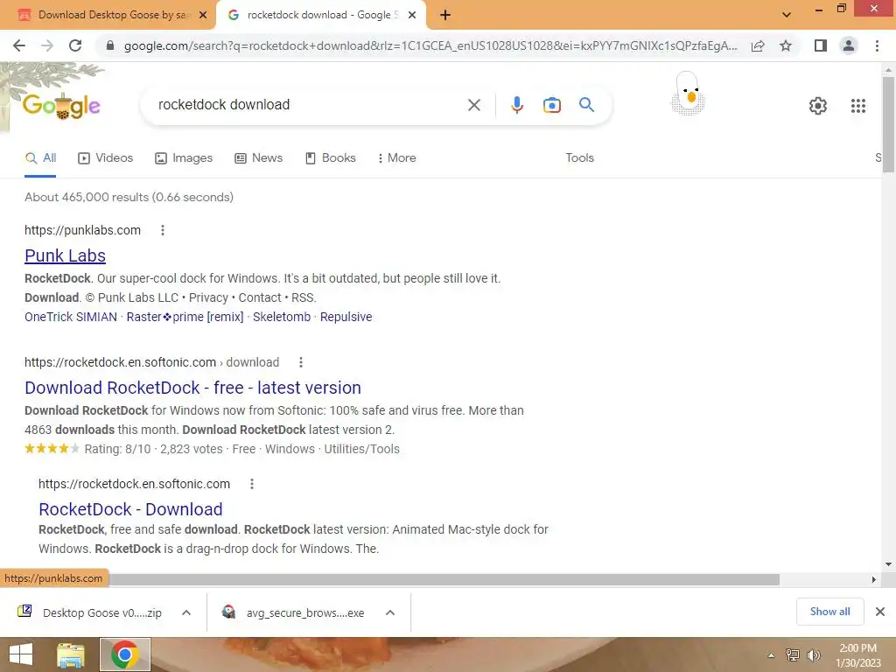Open the taskbar clock and date

pyautogui.click(x=857, y=655)
